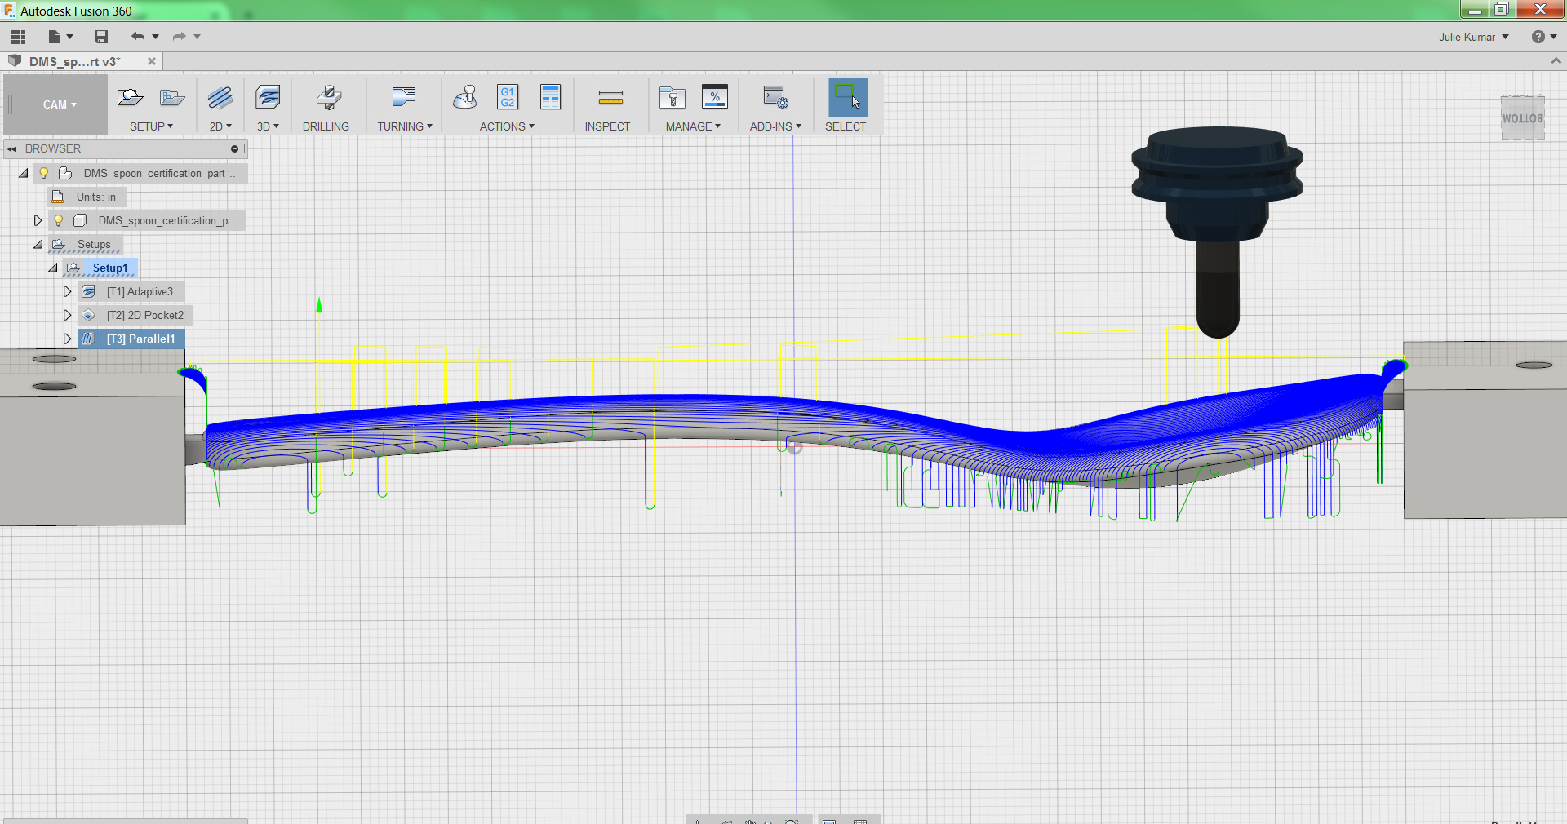Click the File document icon
This screenshot has width=1567, height=824.
(55, 37)
